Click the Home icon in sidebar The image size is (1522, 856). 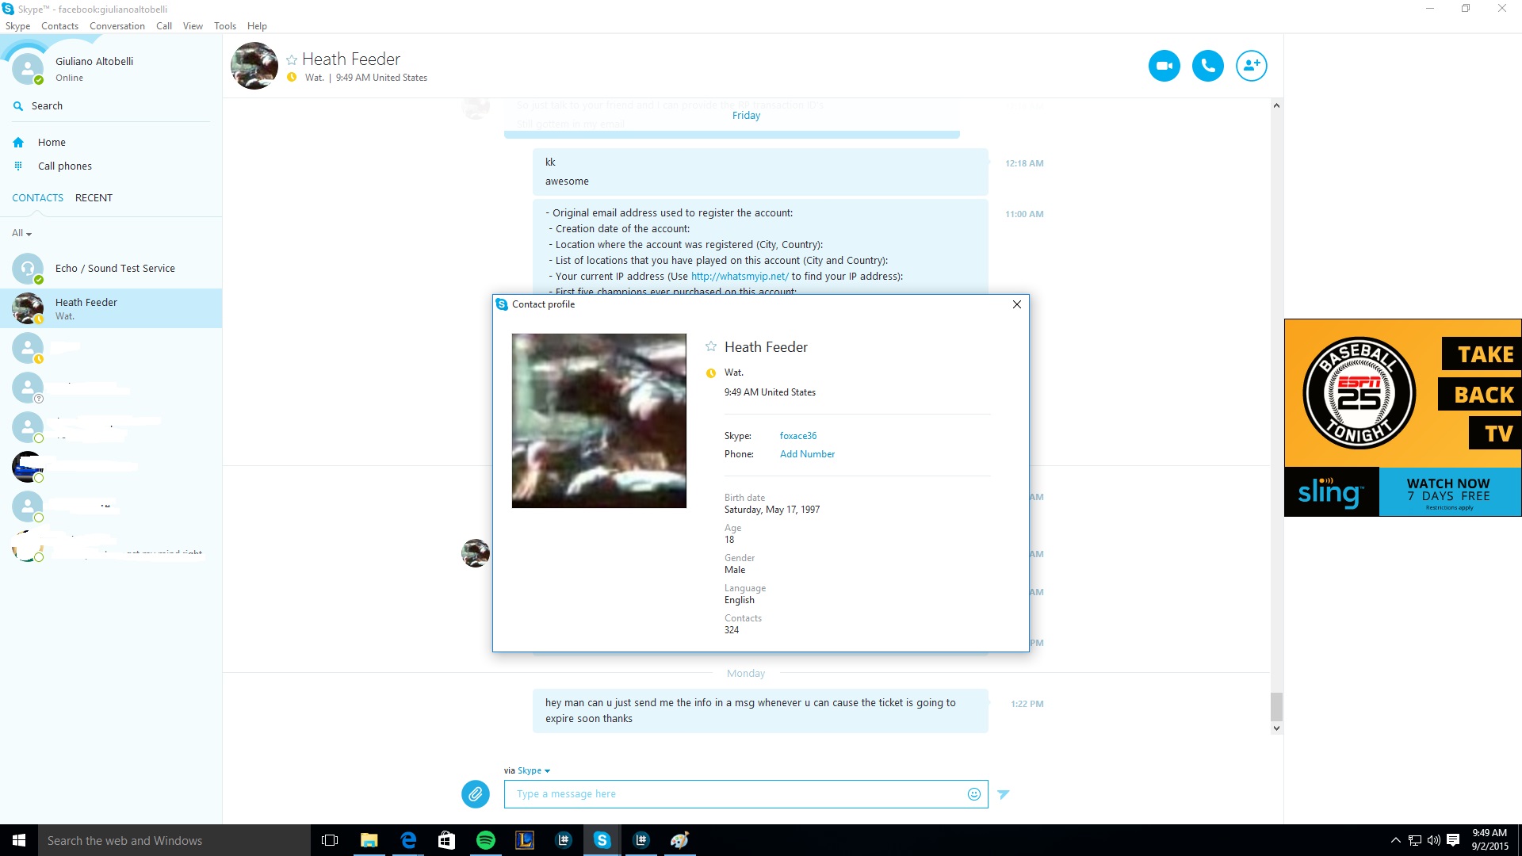point(18,143)
